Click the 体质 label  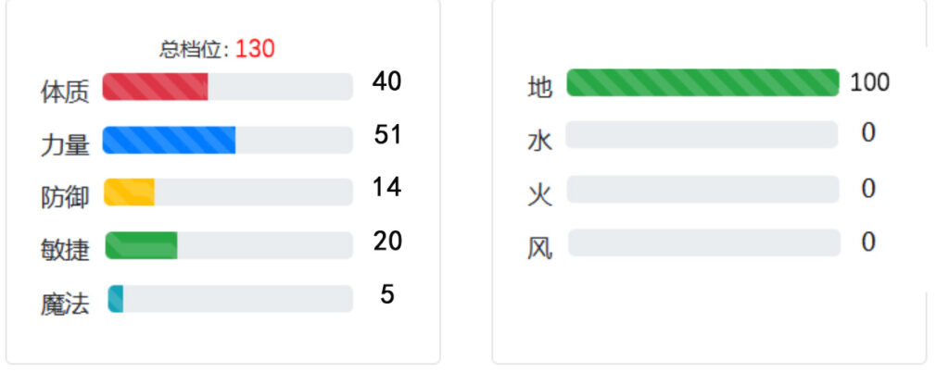point(65,93)
